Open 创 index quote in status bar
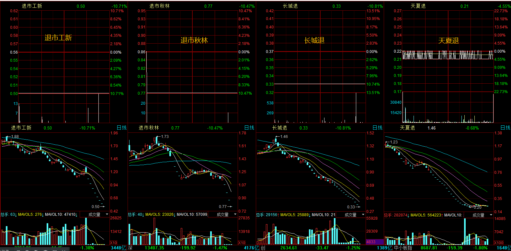This screenshot has width=511, height=251. tap(263, 248)
